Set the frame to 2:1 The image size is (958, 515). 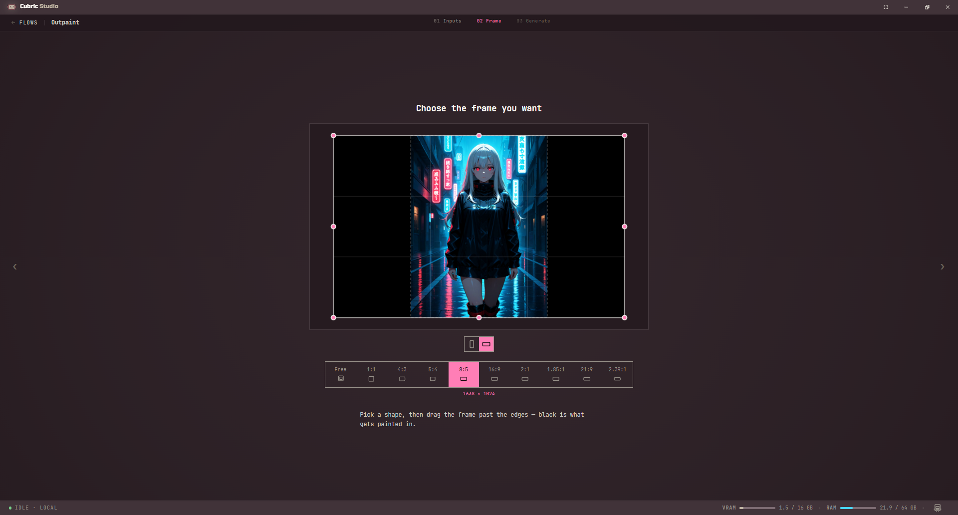[x=525, y=374]
